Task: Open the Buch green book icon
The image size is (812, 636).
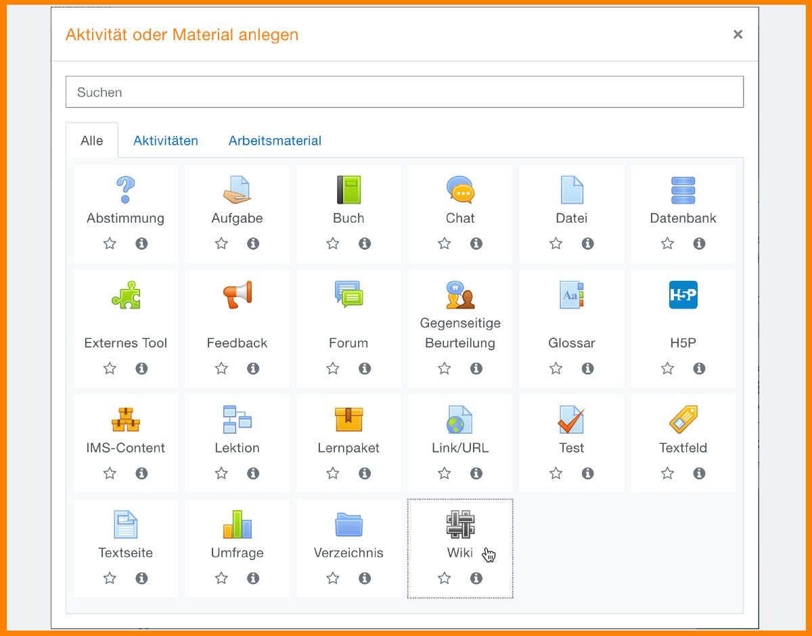Action: click(x=348, y=189)
